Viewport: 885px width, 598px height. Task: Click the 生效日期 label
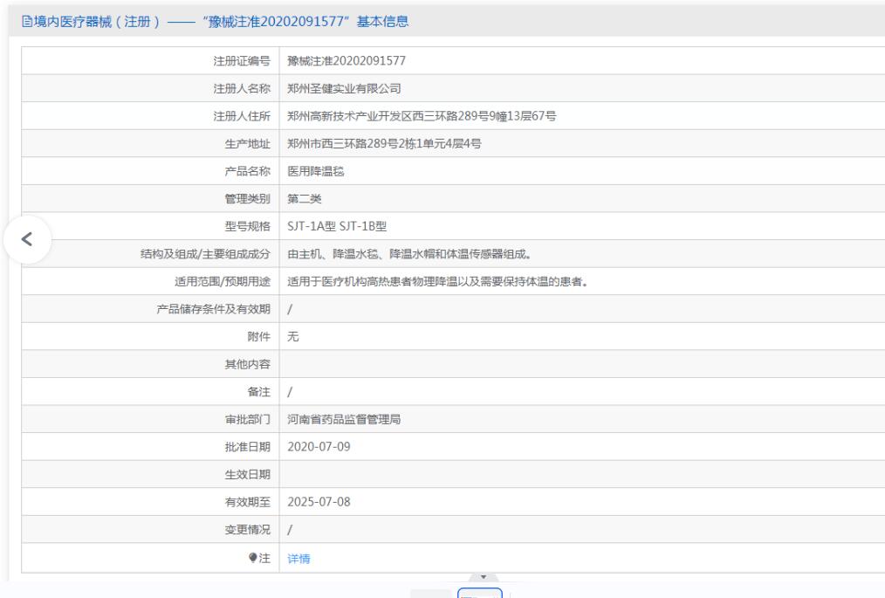point(248,474)
